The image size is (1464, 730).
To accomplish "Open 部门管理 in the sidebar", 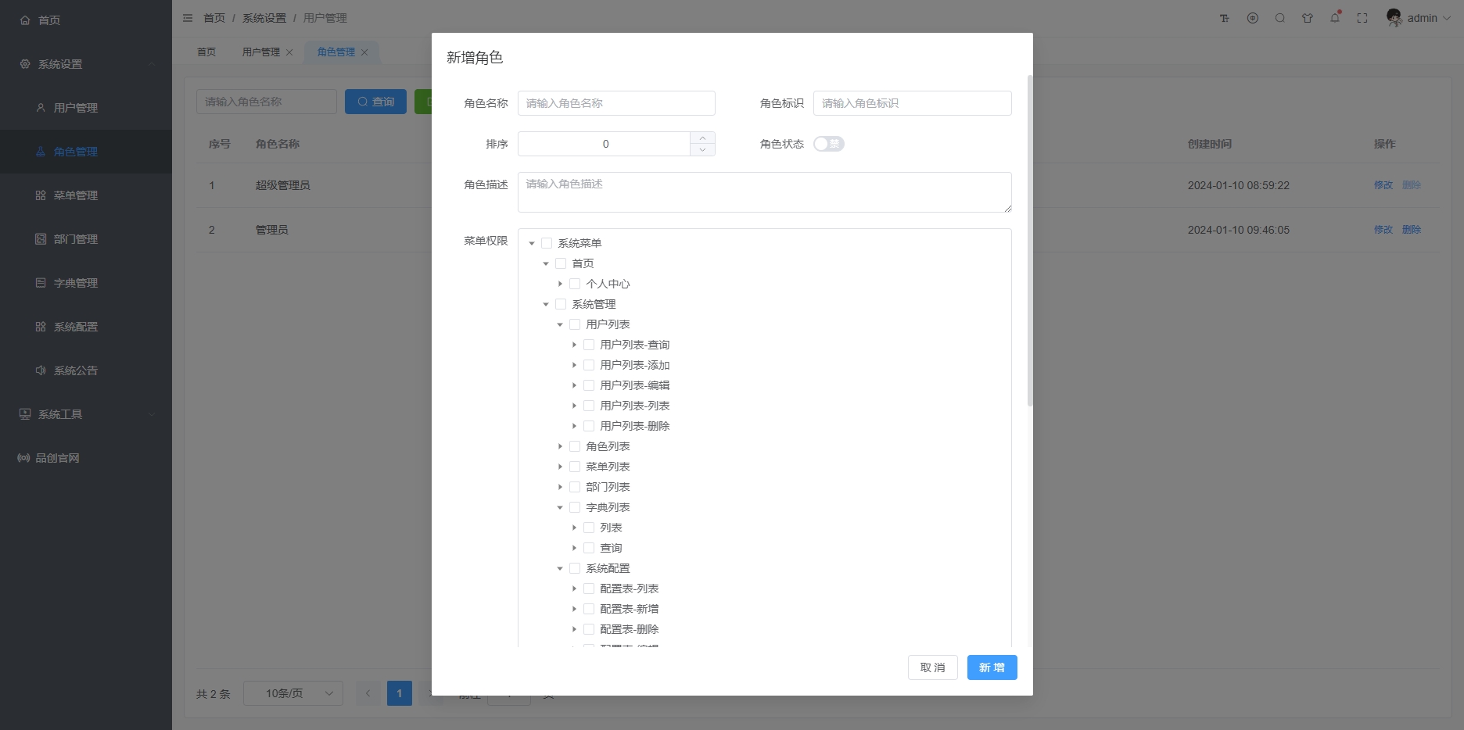I will click(x=86, y=239).
